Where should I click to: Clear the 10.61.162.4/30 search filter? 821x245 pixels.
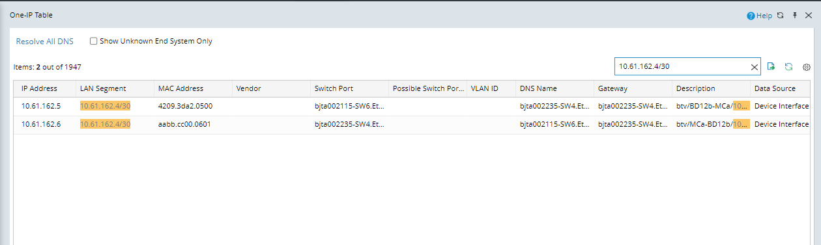[755, 66]
